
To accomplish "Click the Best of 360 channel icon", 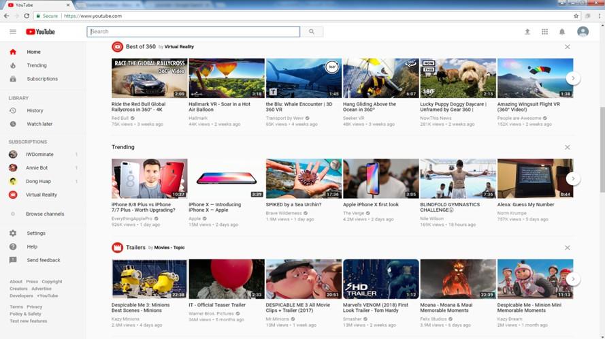I will click(x=117, y=47).
